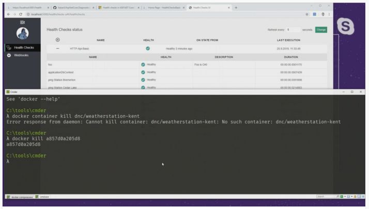Click the Cmder title bar icon
Screen dimensions: 369x209
pyautogui.click(x=8, y=92)
